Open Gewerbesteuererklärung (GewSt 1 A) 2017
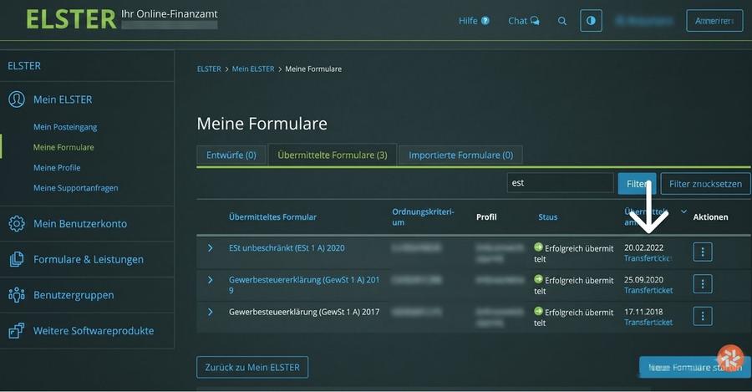This screenshot has height=392, width=752. [304, 312]
